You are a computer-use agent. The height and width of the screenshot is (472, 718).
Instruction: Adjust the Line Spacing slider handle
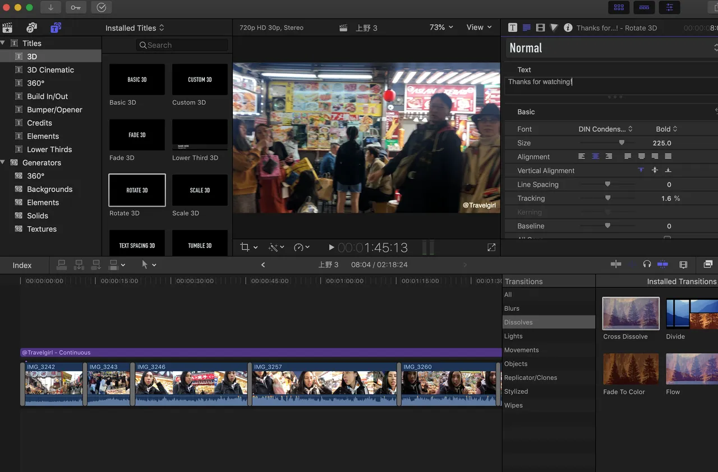coord(607,184)
